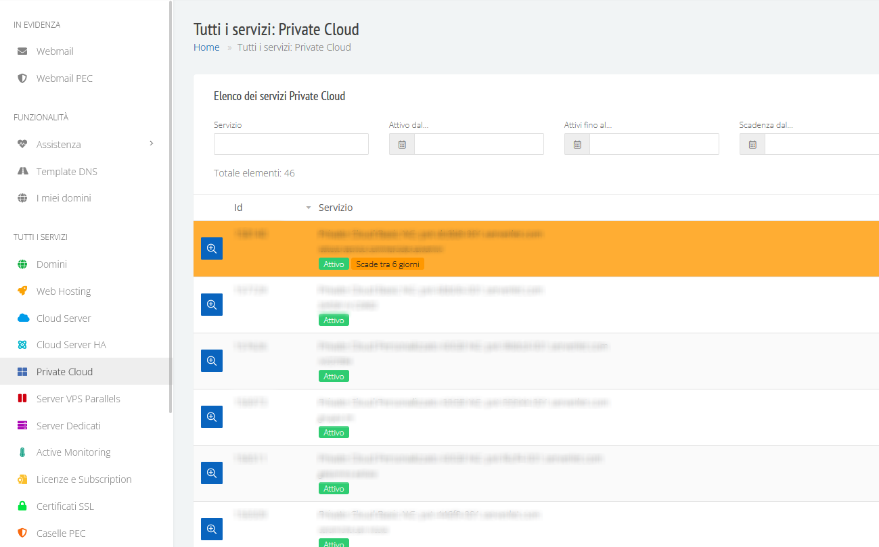
Task: Click the magnifier button in the fifth service row
Action: (x=212, y=473)
